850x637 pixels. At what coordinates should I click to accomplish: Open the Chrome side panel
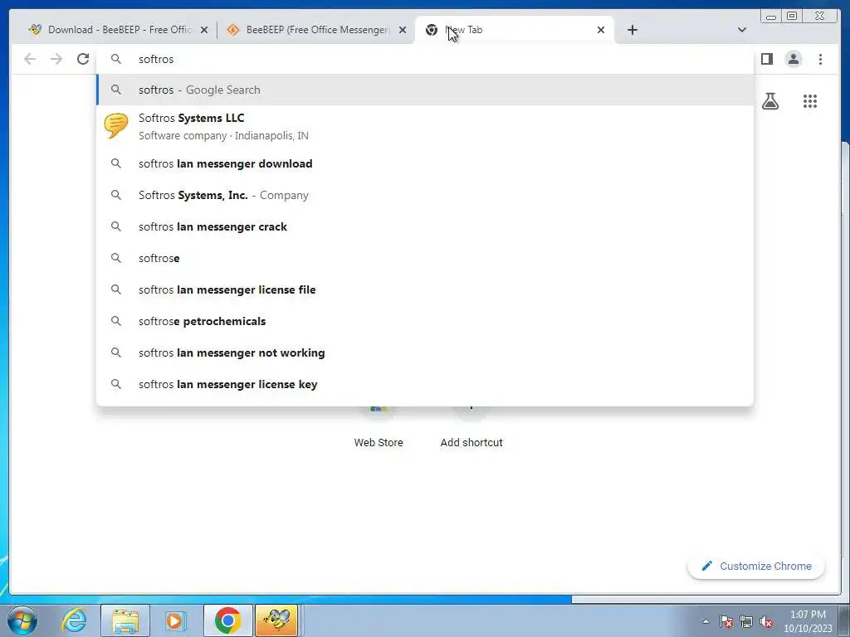766,59
